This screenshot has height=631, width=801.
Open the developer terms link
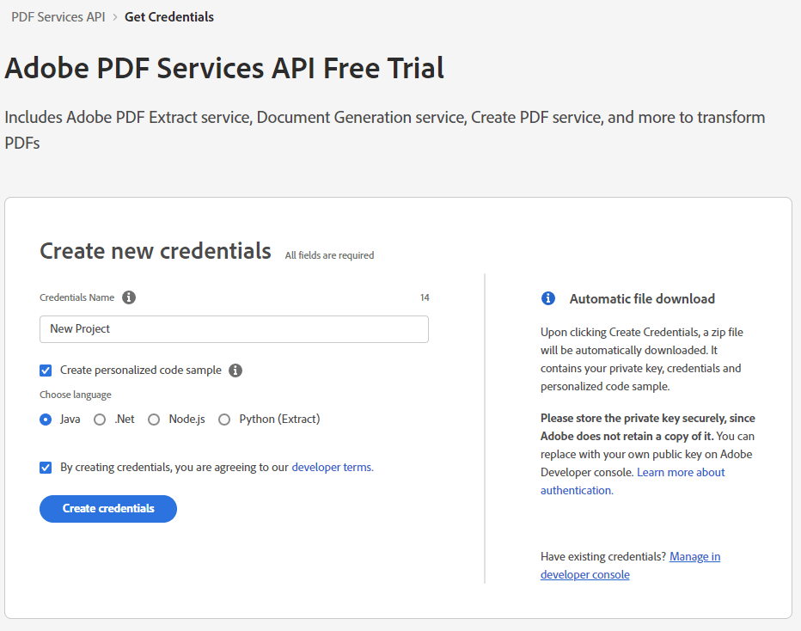(333, 468)
